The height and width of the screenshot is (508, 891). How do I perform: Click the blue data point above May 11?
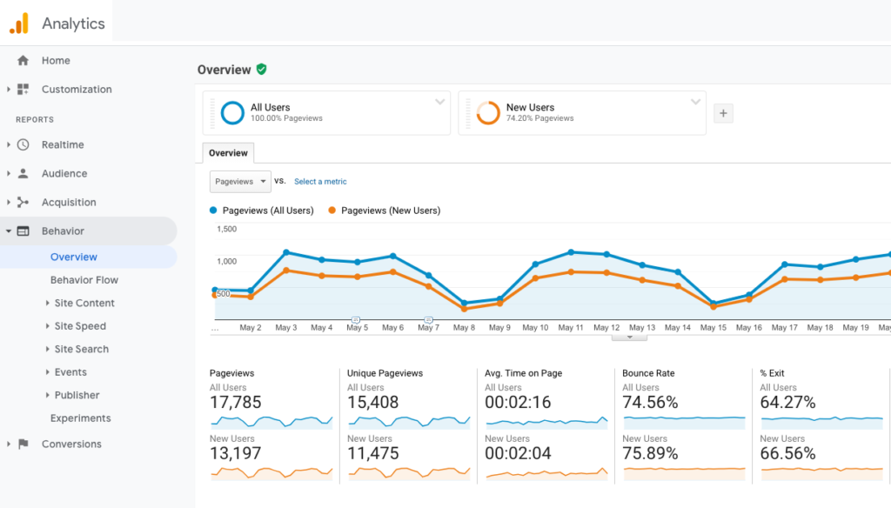[571, 252]
